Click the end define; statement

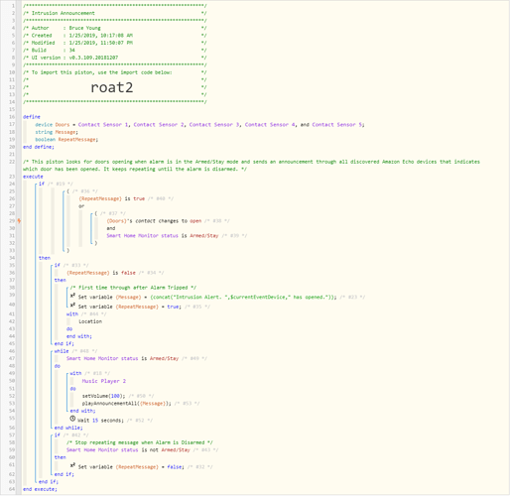pyautogui.click(x=39, y=147)
